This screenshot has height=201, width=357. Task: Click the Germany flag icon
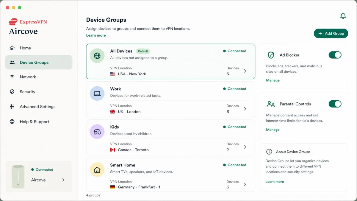[113, 187]
